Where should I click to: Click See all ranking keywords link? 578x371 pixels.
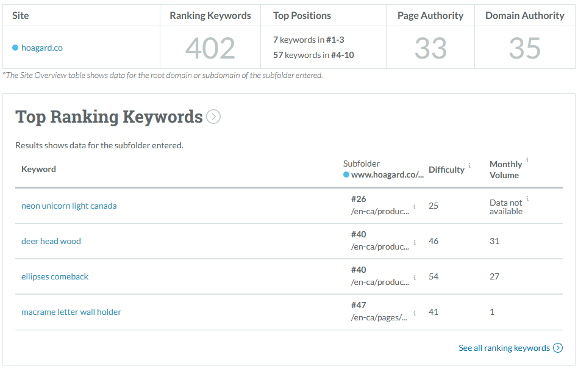504,348
